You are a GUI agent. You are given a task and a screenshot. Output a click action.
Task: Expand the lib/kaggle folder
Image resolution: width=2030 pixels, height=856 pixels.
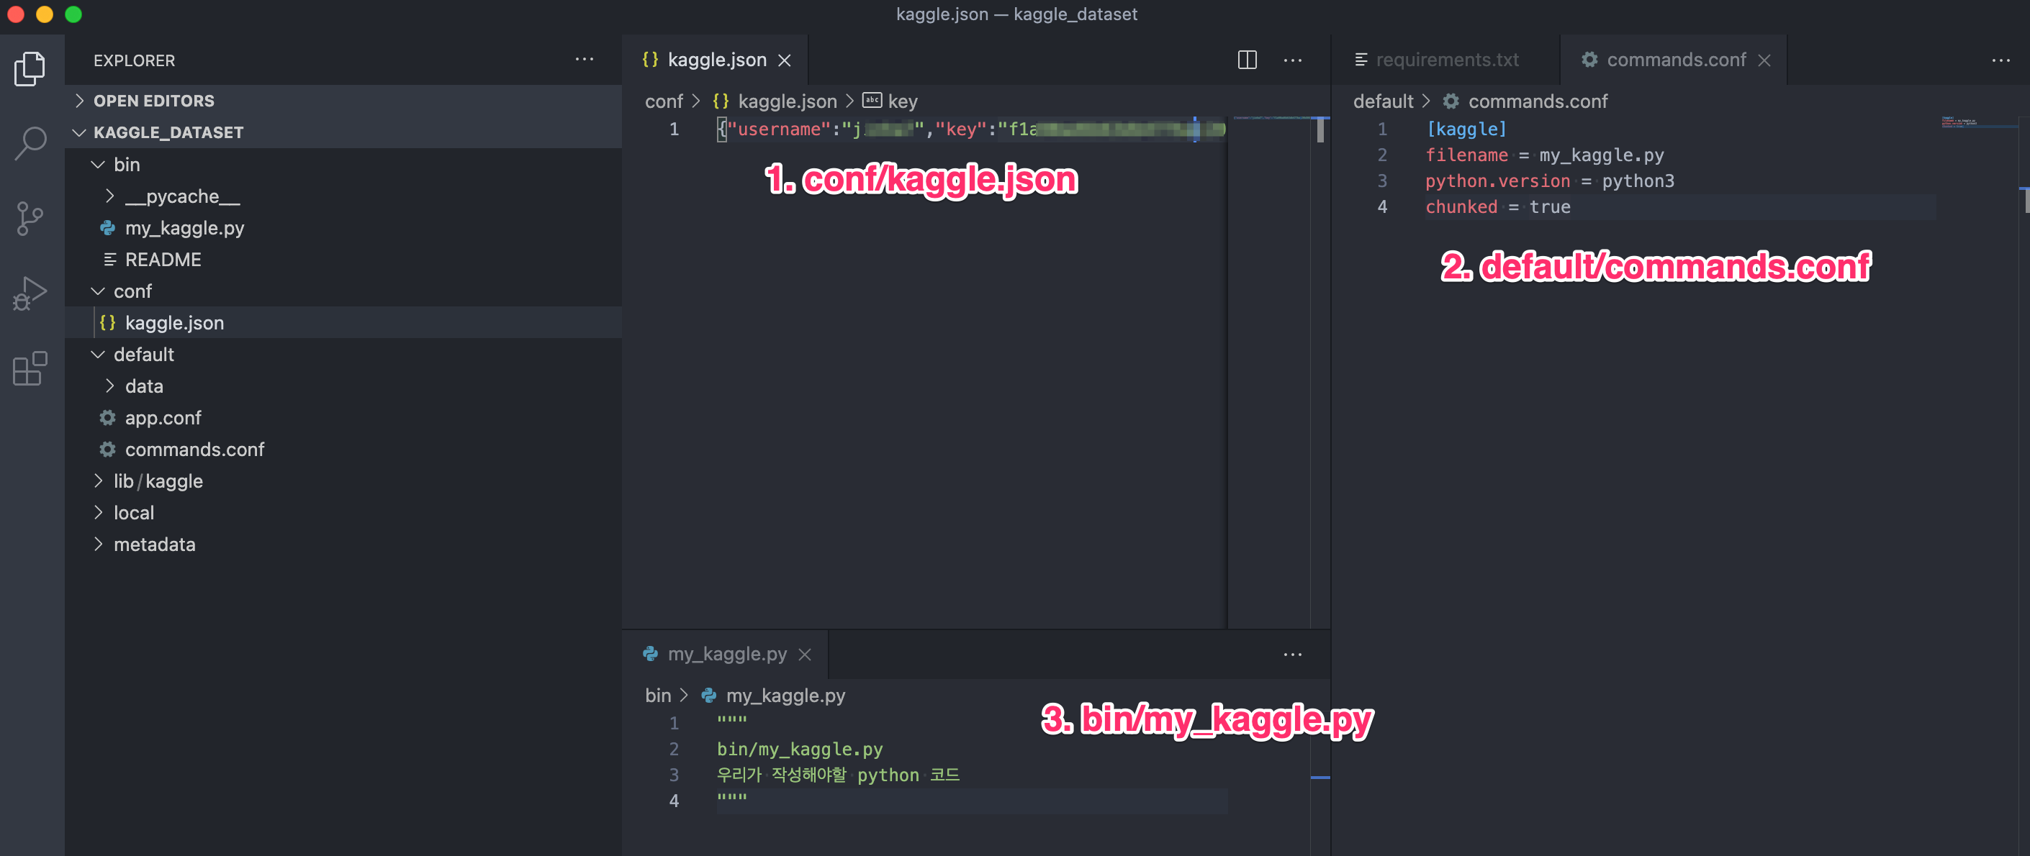(98, 481)
